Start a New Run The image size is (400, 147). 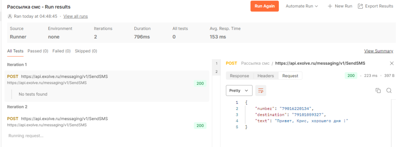(340, 6)
